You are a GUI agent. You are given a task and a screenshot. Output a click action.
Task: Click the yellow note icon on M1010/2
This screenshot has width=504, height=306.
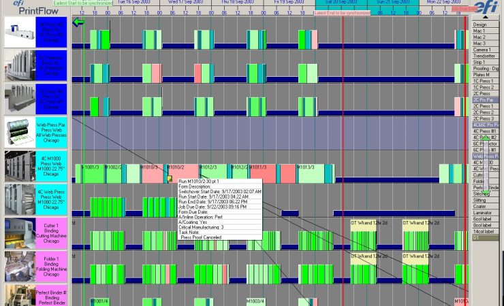pos(169,179)
